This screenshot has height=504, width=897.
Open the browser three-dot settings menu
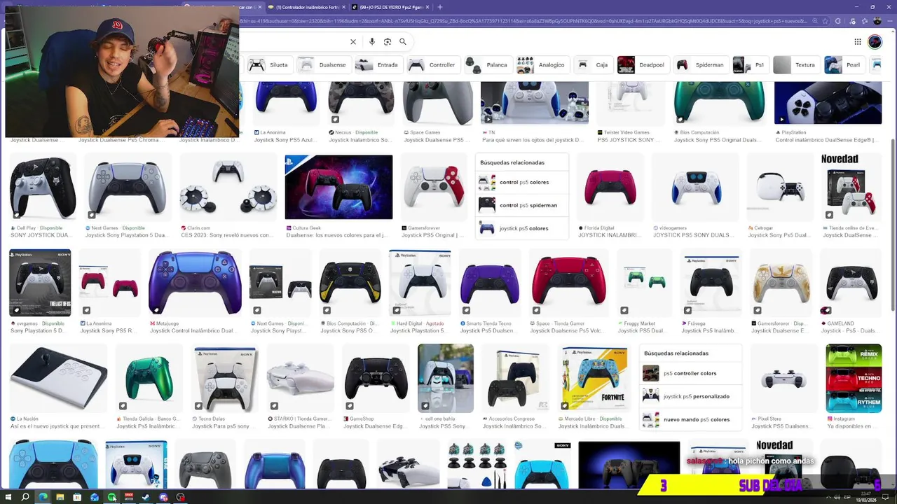tap(890, 21)
